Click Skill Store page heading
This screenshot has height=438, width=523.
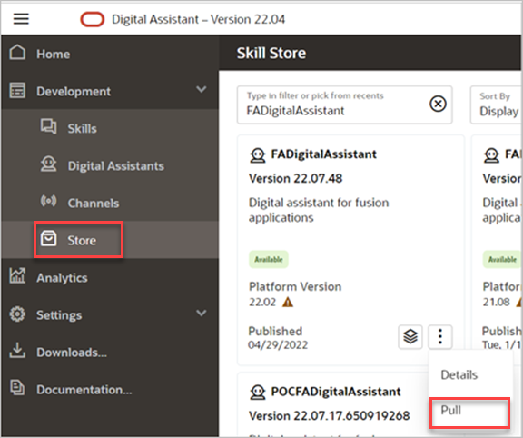coord(271,53)
